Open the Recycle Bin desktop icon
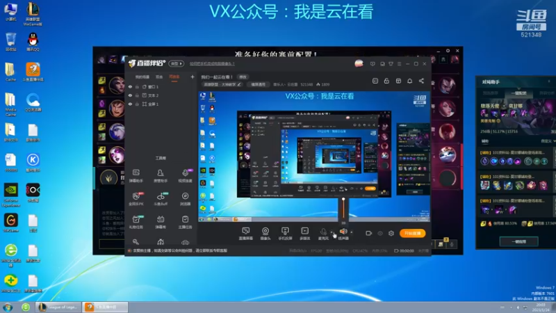Image resolution: width=556 pixels, height=313 pixels. click(10, 42)
